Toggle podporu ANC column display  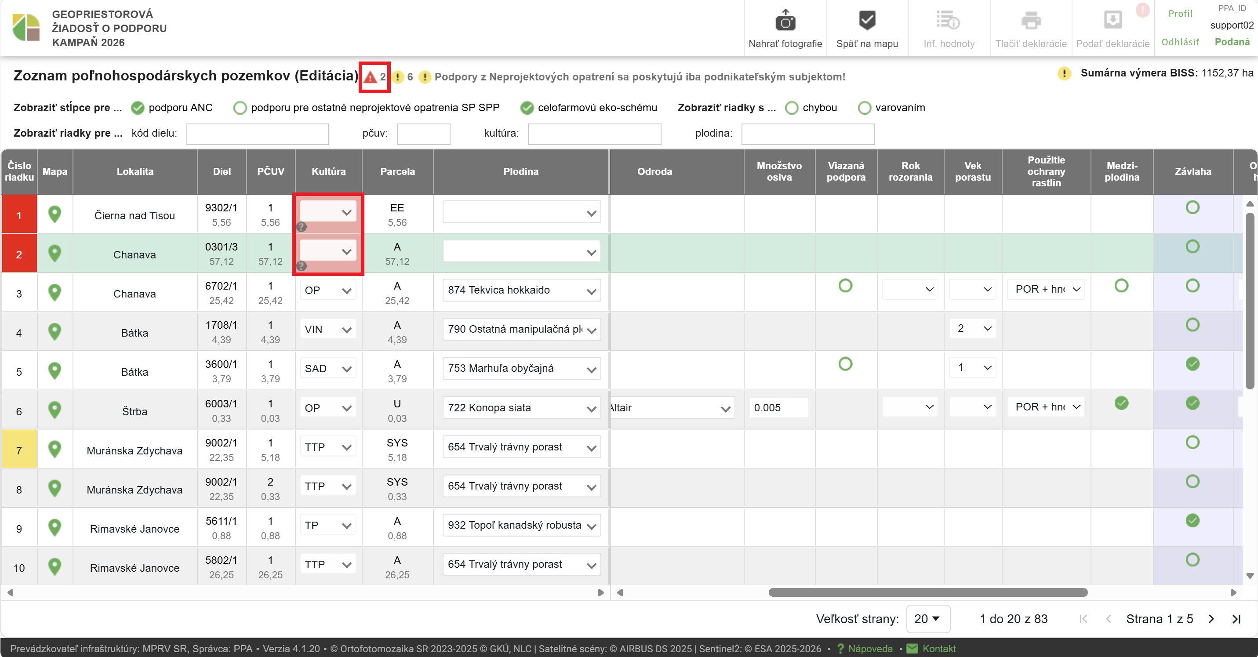tap(138, 108)
